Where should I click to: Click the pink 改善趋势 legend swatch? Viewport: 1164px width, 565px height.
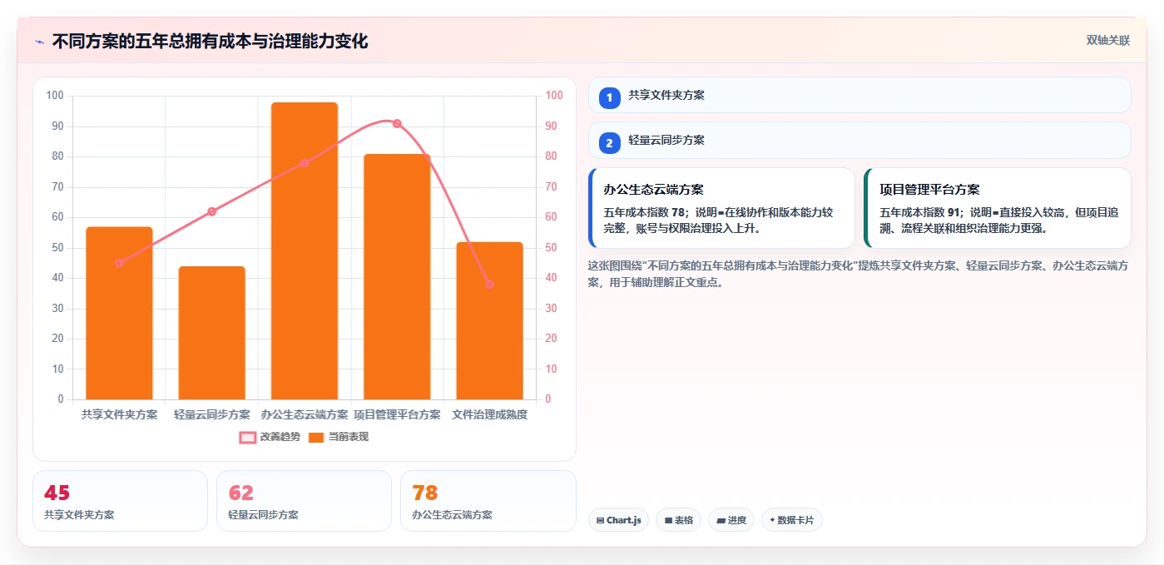tap(248, 437)
